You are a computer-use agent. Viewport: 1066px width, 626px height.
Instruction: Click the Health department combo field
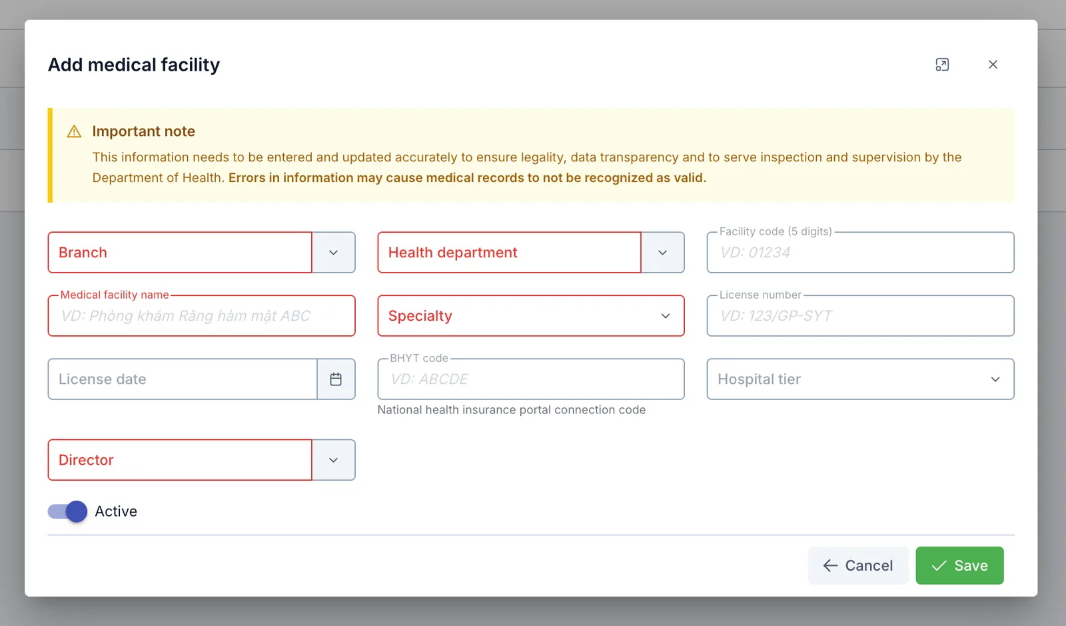510,253
